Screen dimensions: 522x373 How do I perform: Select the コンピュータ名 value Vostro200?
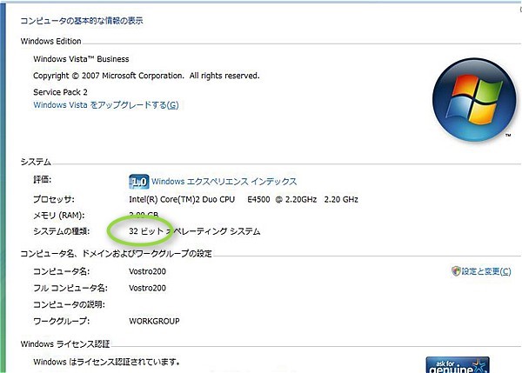tap(147, 271)
